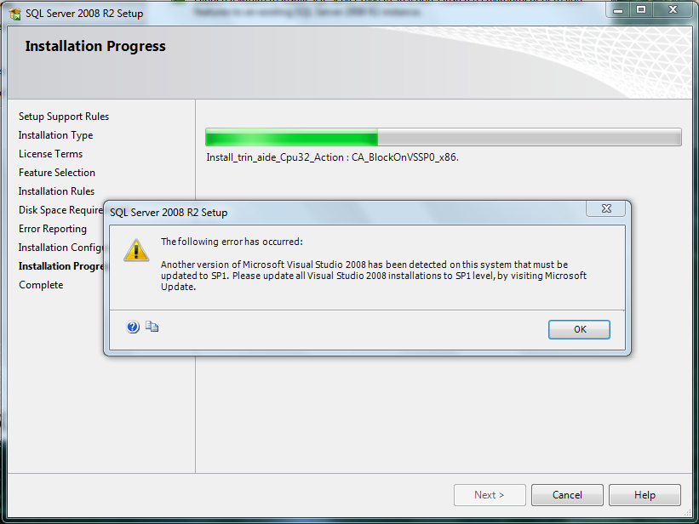699x524 pixels.
Task: Click the SQL Server Setup title bar icon
Action: tap(14, 14)
